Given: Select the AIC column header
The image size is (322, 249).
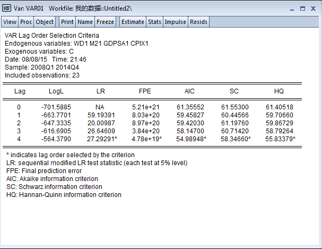Looking at the screenshot, I should coord(189,91).
